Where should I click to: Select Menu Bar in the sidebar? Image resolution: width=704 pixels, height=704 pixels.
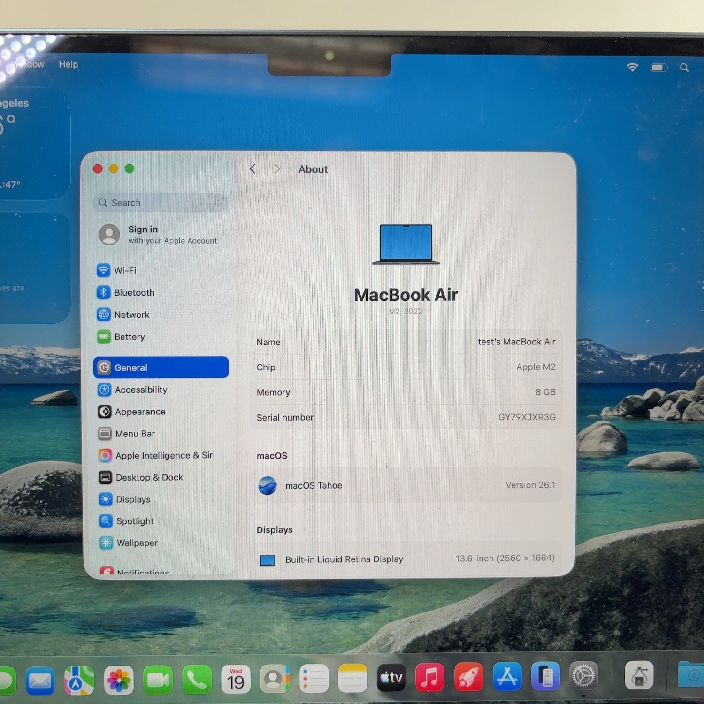(135, 434)
